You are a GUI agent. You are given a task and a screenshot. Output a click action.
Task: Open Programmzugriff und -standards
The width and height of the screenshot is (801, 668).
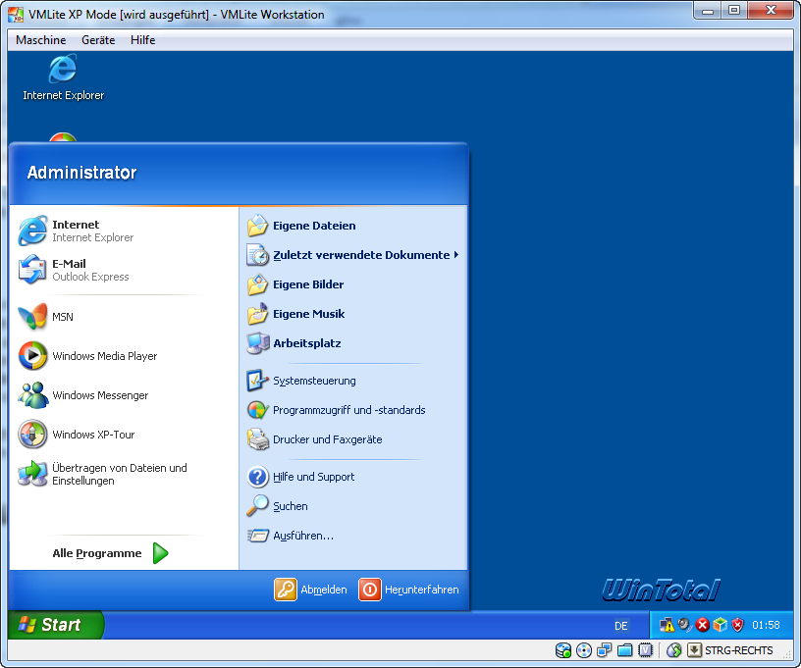pos(353,410)
